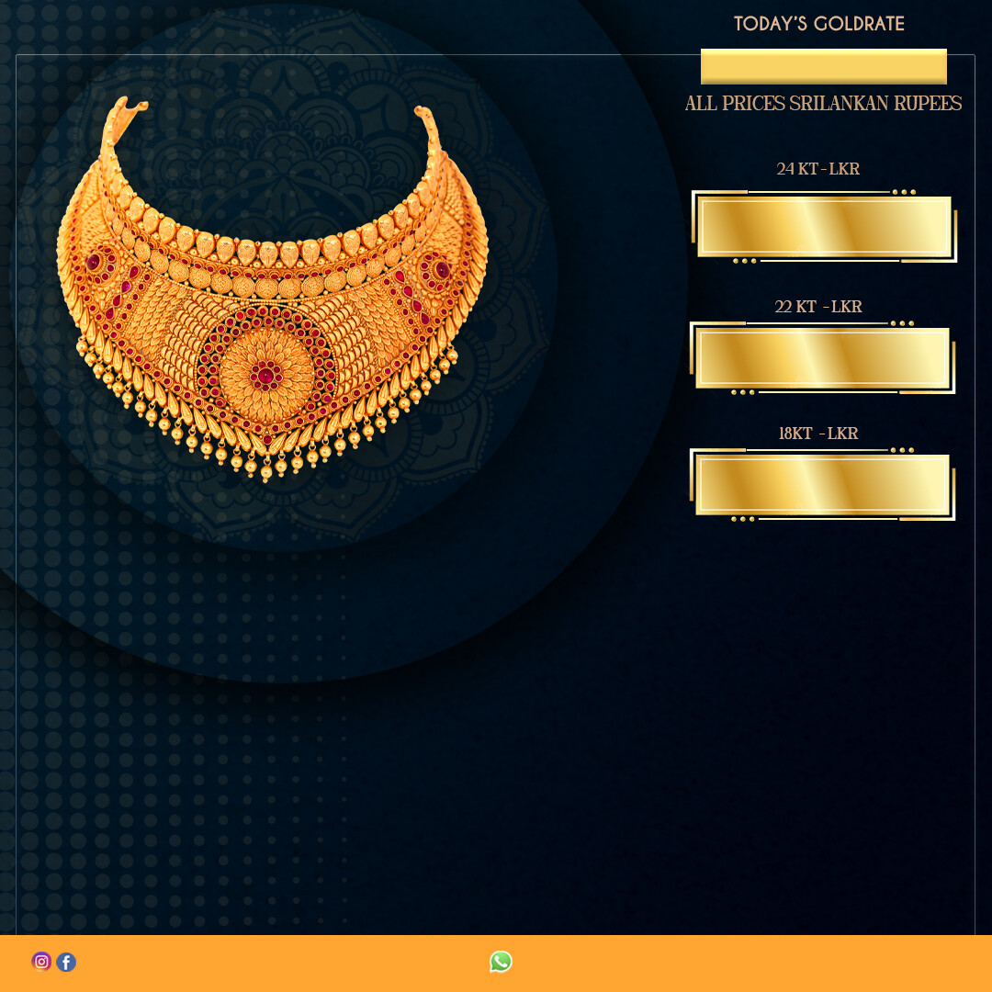Click the "TODAY'S GOLDRATE" heading
Image resolution: width=992 pixels, height=992 pixels.
pyautogui.click(x=819, y=24)
